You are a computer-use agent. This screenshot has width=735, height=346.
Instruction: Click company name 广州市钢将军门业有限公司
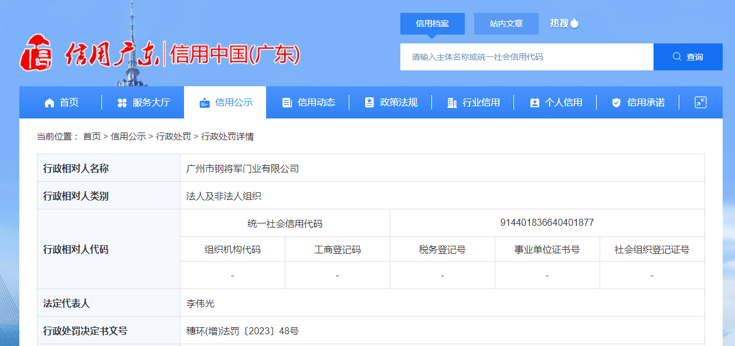point(243,168)
